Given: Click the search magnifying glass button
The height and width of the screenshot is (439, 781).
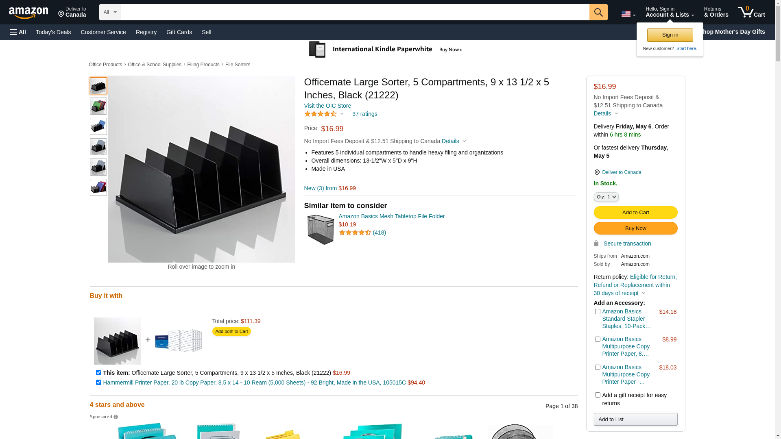Looking at the screenshot, I should [598, 12].
